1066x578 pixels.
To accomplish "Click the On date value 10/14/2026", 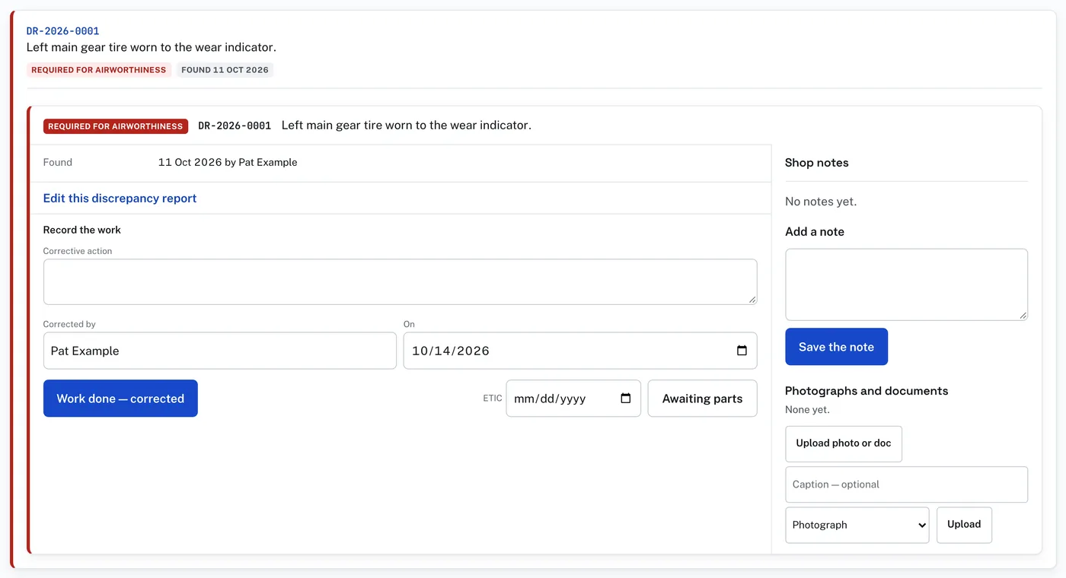I will pyautogui.click(x=451, y=351).
